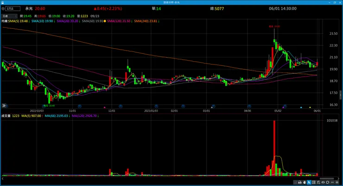Click the timestamp 06/01 14:30:00

pyautogui.click(x=283, y=8)
